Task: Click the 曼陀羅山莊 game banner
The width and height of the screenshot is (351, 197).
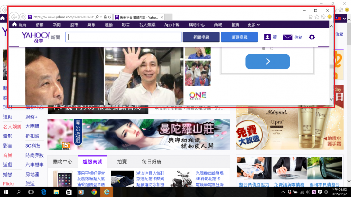Action: click(x=138, y=134)
